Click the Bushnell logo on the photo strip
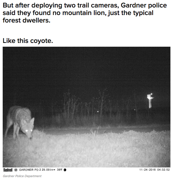Screen dimensions: 175x179 8,170
